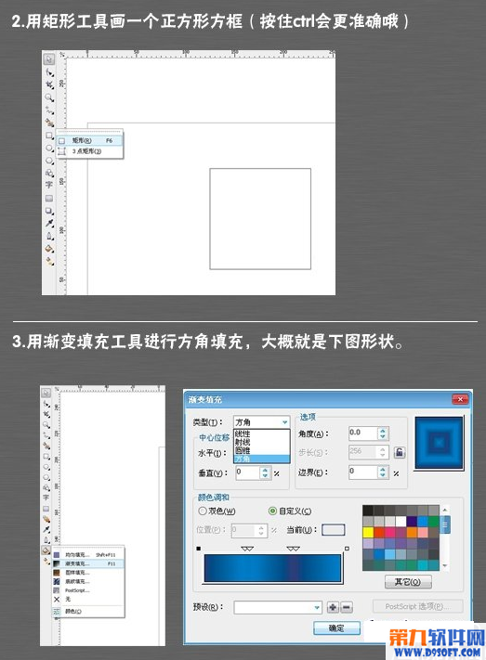
Task: Select the Pick tool in step 3 toolbox
Action: pos(46,394)
